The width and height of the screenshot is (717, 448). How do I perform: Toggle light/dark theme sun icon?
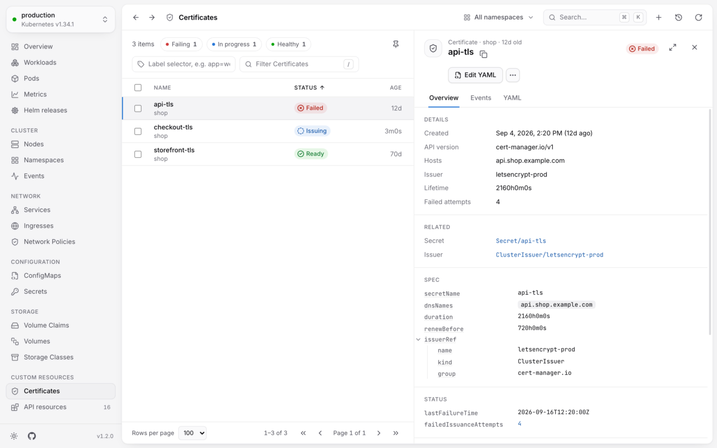[14, 436]
